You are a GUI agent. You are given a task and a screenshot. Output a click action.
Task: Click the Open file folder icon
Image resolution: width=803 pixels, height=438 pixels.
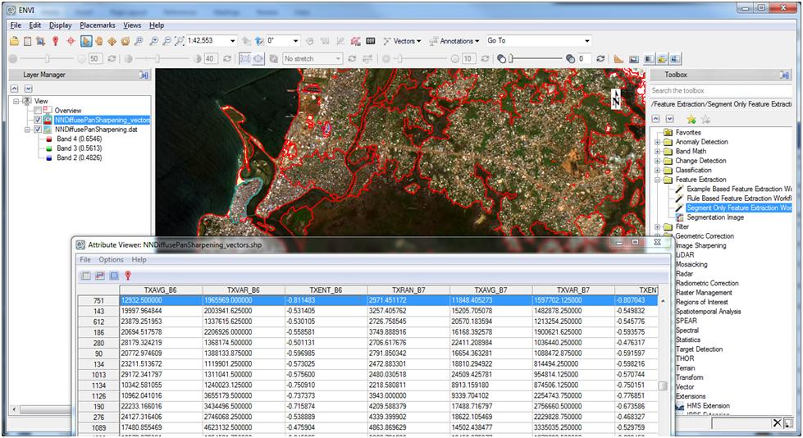click(14, 41)
